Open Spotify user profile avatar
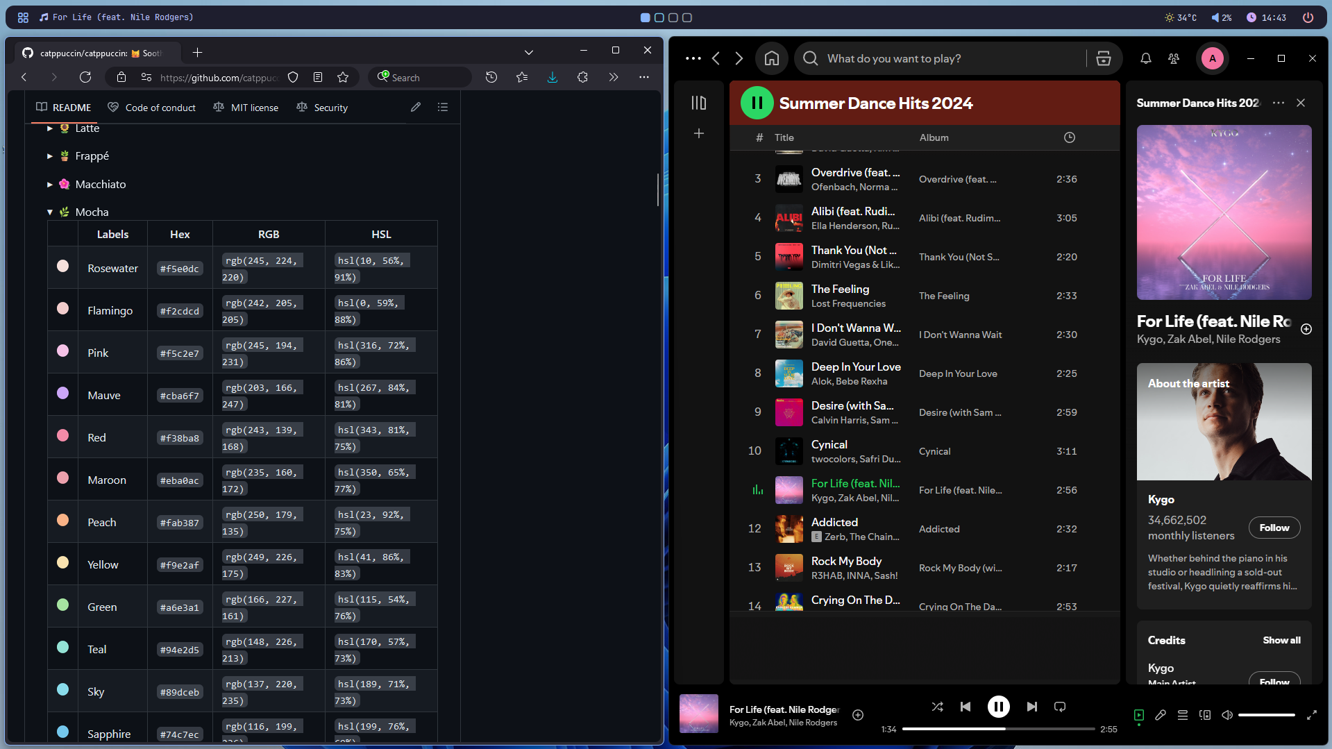 tap(1213, 58)
